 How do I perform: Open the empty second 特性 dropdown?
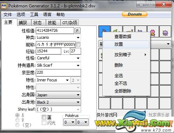(x=58, y=88)
